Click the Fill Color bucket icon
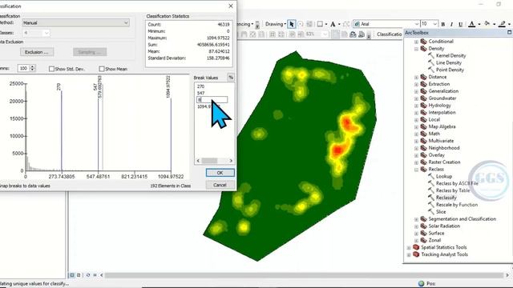Viewport: 513px width, 288px height. pyautogui.click(x=487, y=23)
